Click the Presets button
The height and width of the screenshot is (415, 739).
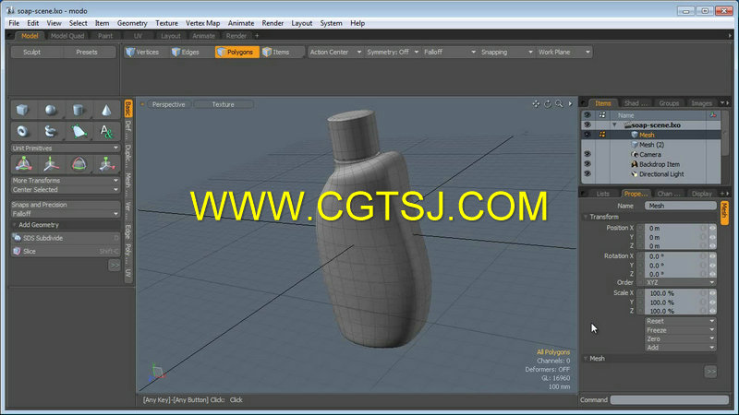tap(87, 53)
